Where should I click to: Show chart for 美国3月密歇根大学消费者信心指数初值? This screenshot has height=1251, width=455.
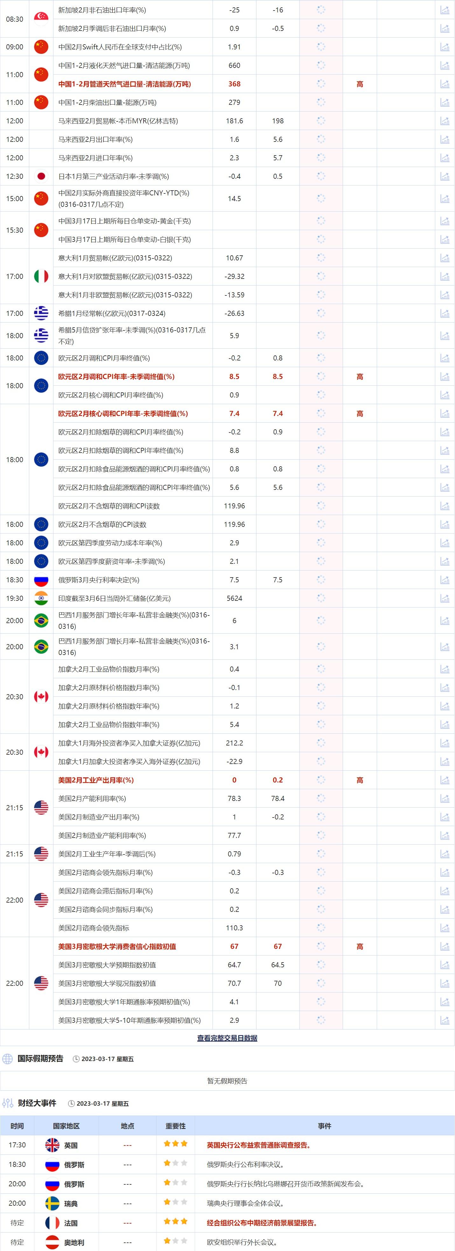pos(444,946)
